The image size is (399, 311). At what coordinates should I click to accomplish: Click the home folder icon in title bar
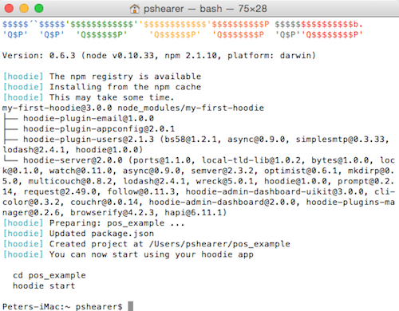(x=135, y=9)
